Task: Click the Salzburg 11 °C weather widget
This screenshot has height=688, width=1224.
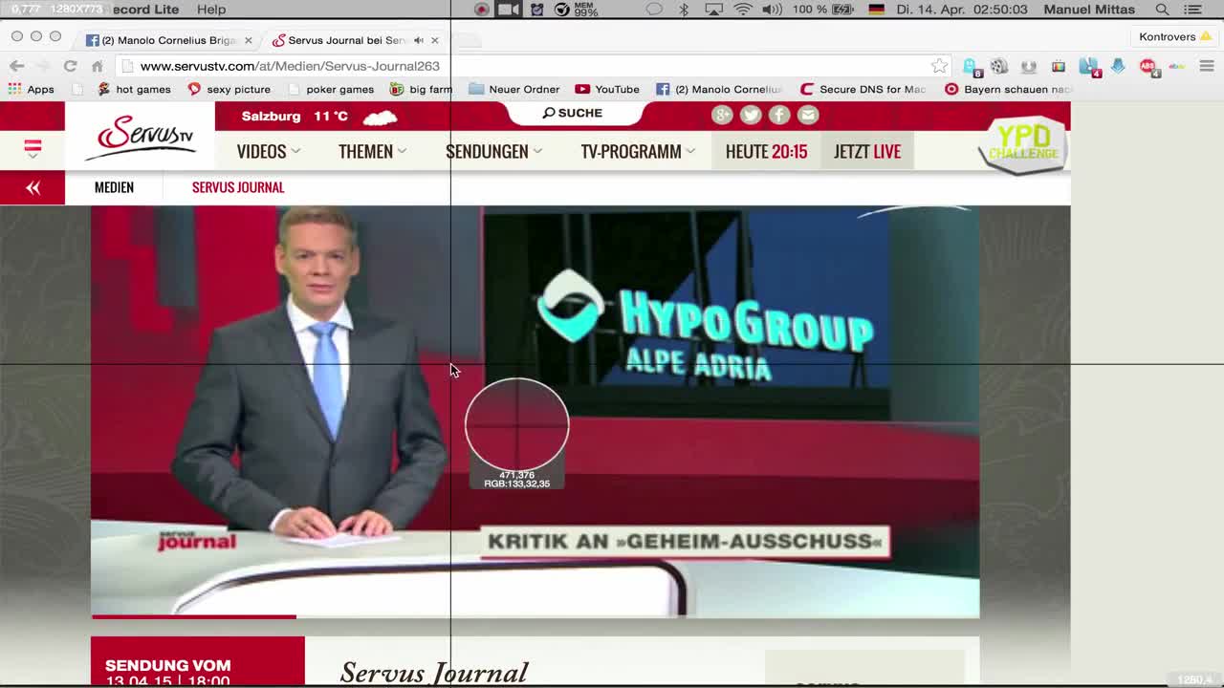Action: 318,116
